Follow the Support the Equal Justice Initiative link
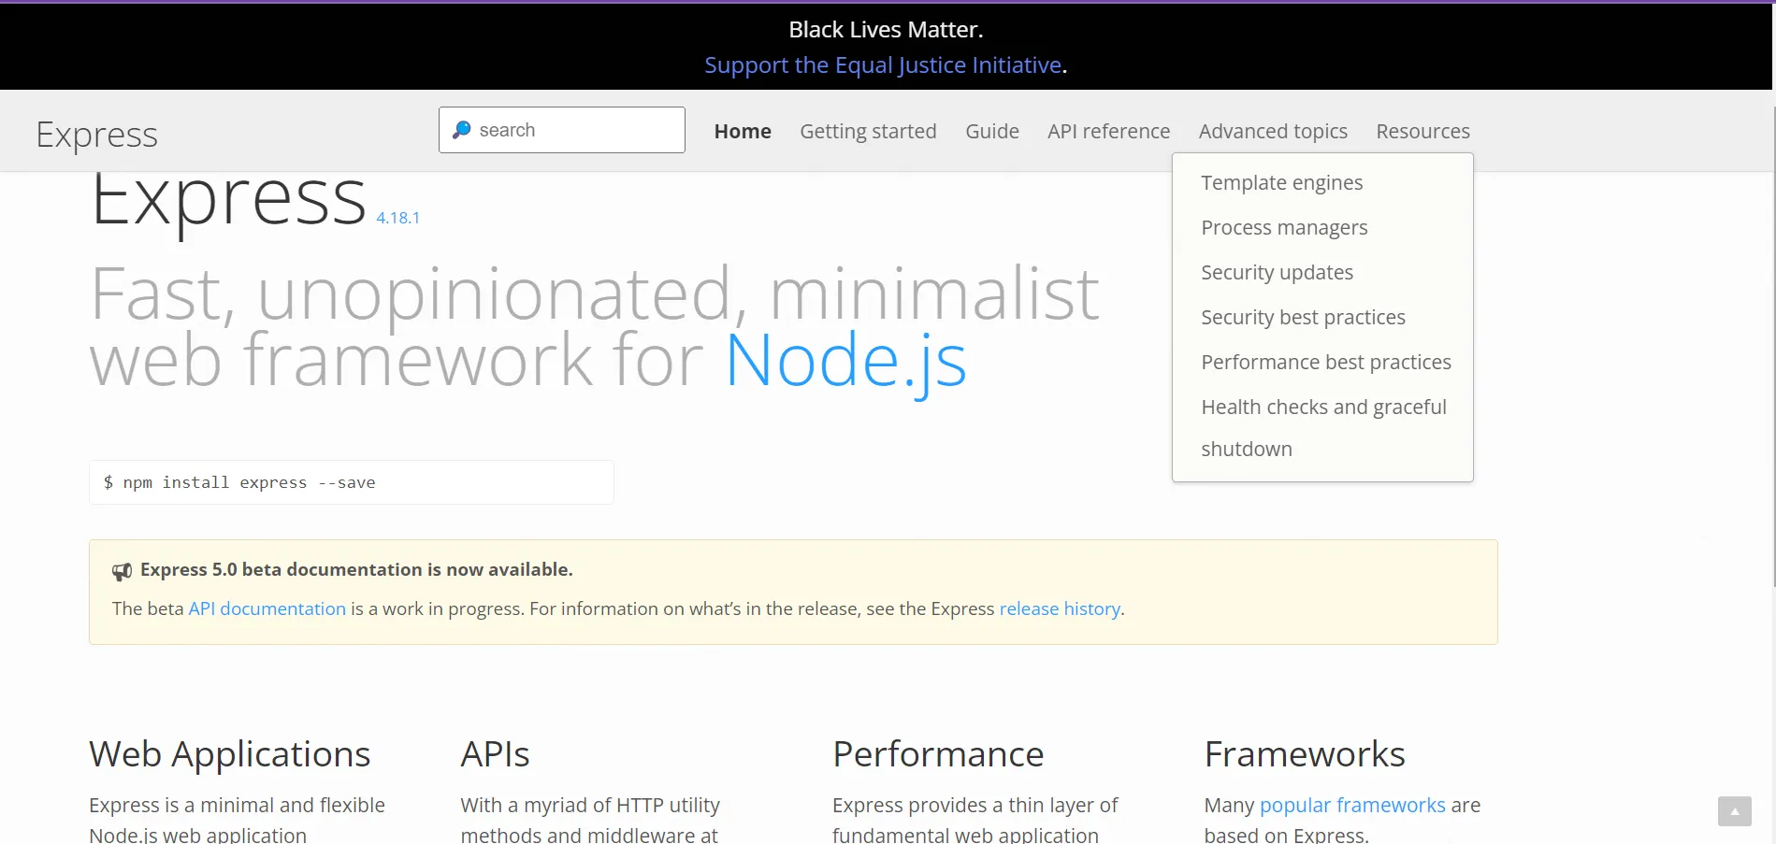Screen dimensions: 1776x844 [x=883, y=64]
